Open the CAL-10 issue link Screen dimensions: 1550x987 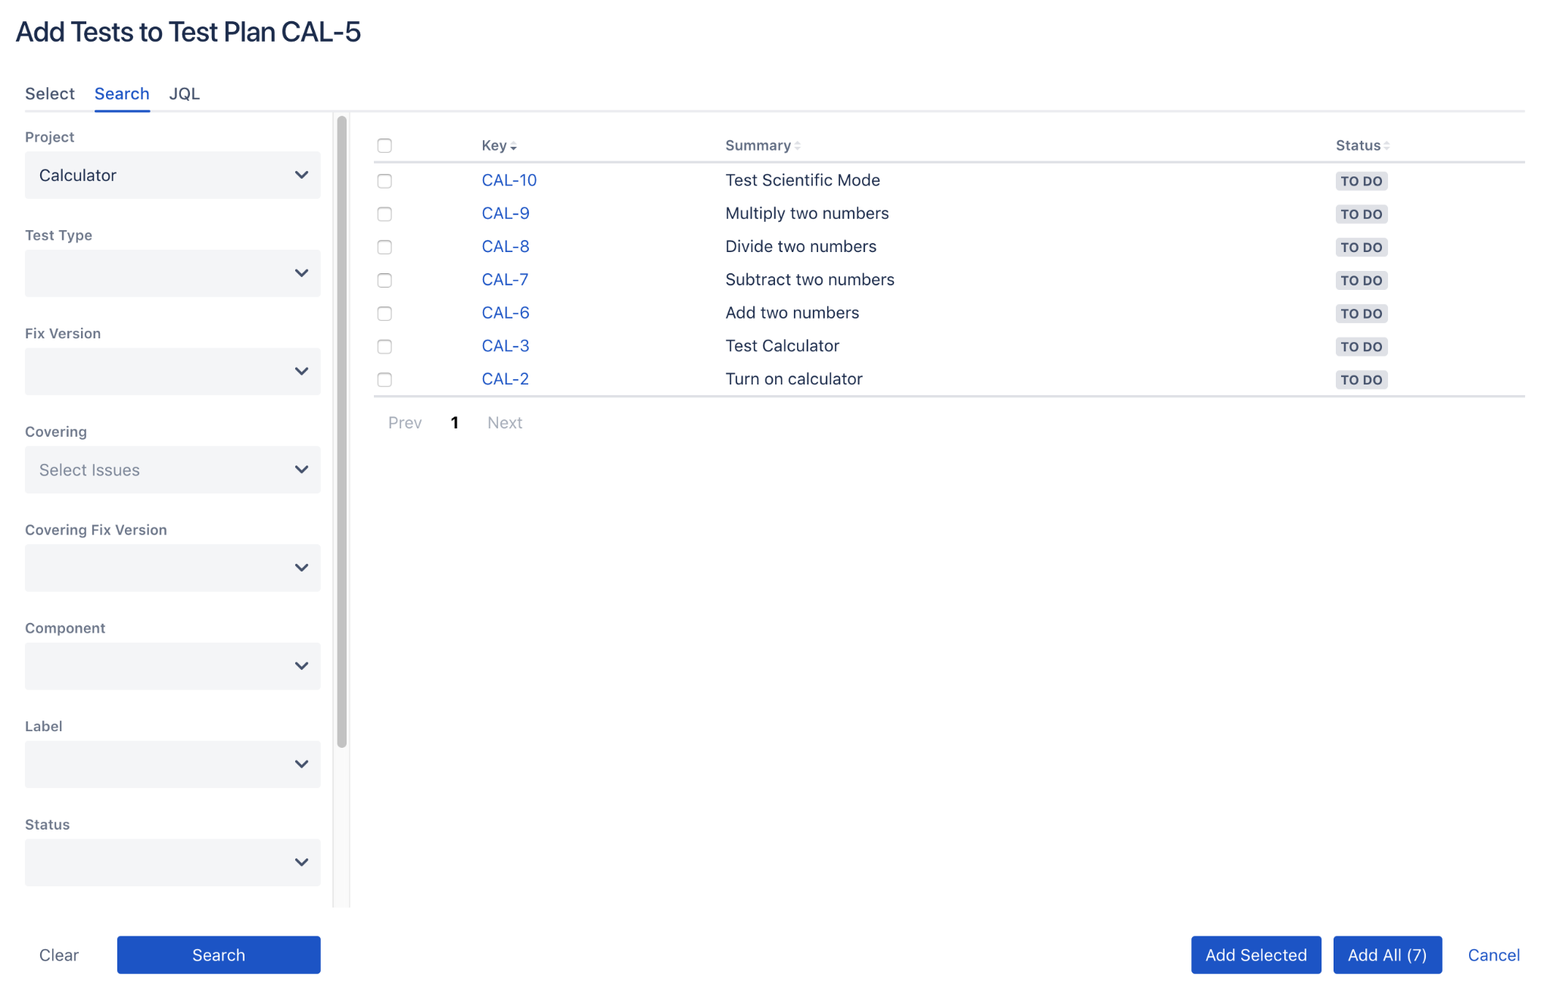(509, 180)
